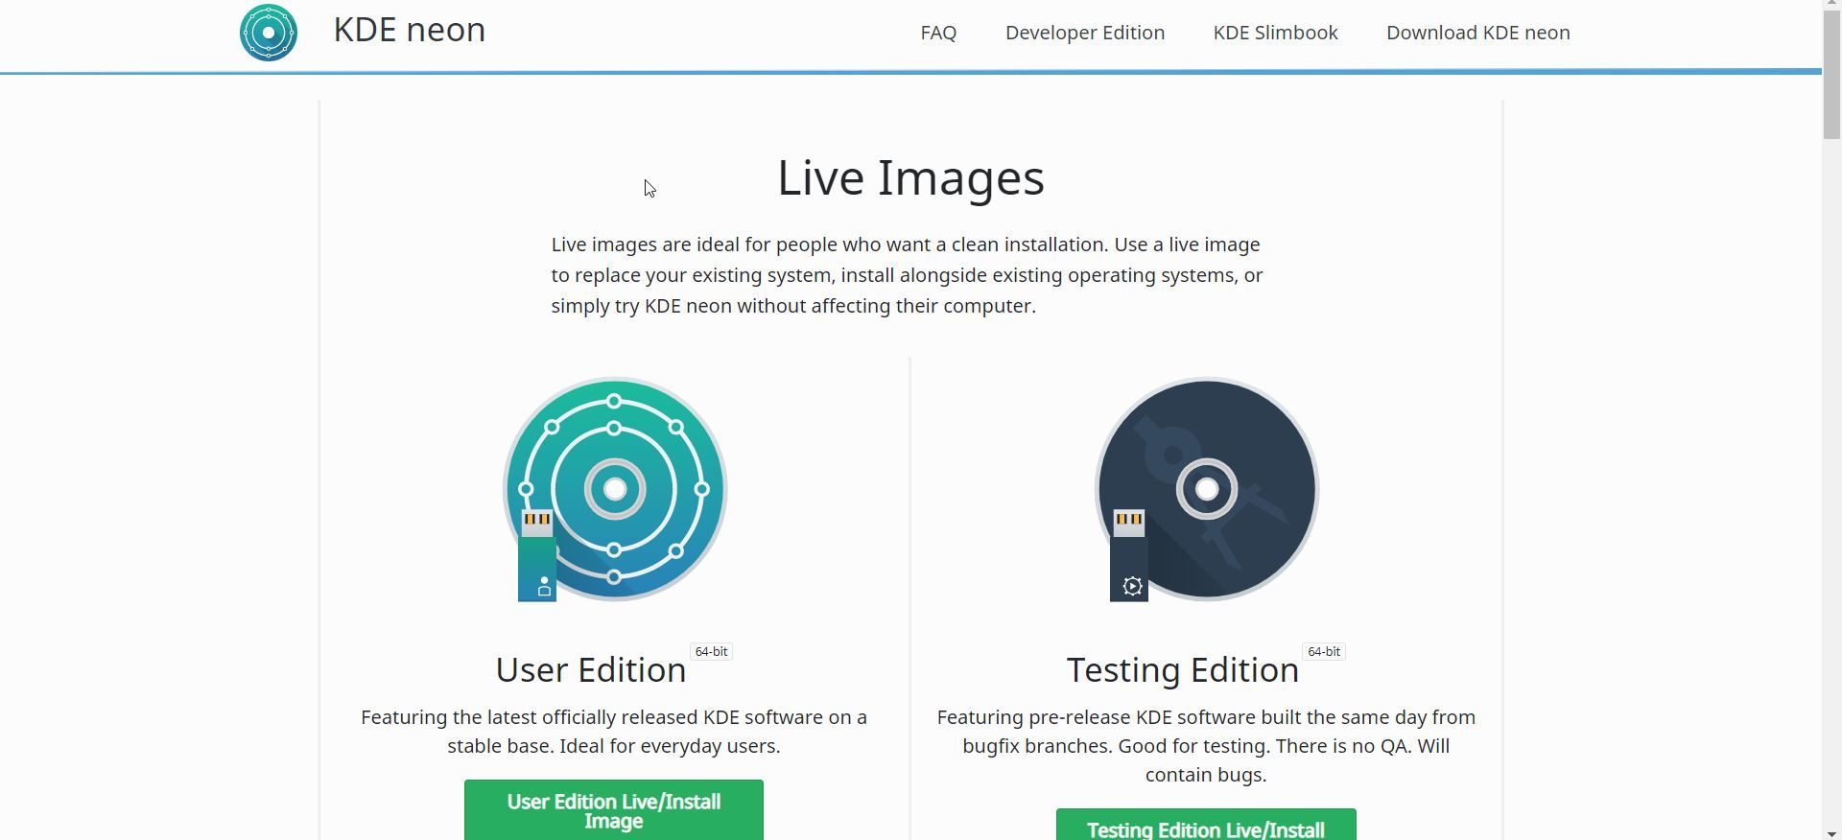
Task: Select Download KDE neon in header
Action: pyautogui.click(x=1478, y=33)
